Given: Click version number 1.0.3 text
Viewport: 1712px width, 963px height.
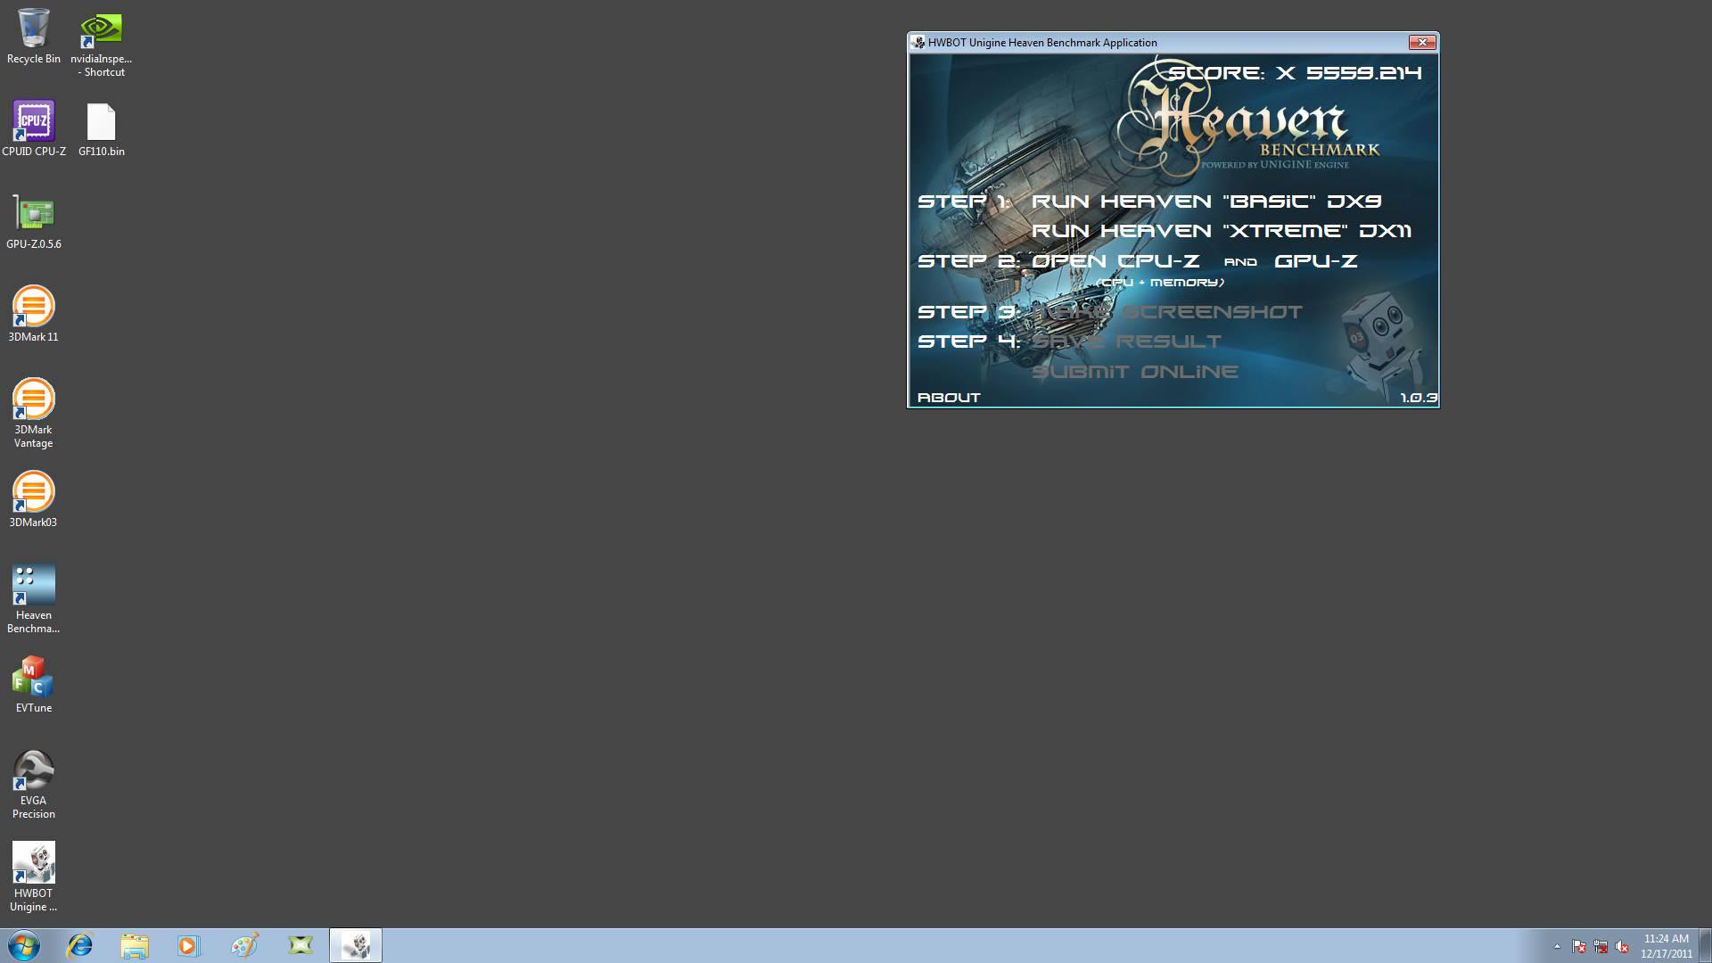Looking at the screenshot, I should coord(1419,398).
